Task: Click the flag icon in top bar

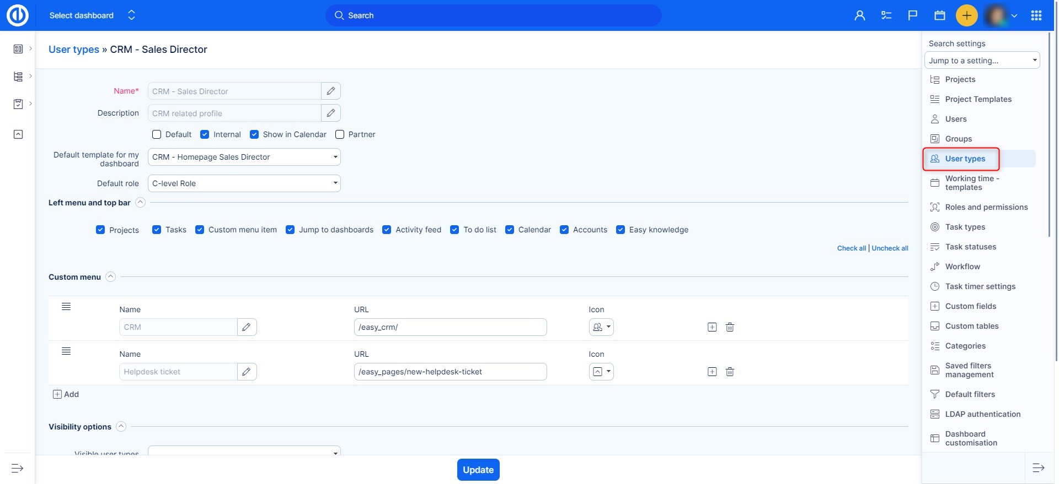Action: click(913, 15)
